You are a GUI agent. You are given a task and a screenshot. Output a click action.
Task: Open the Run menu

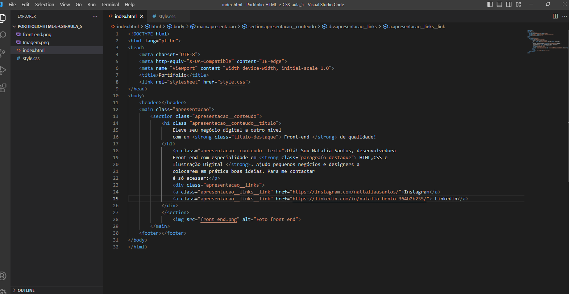pyautogui.click(x=91, y=4)
